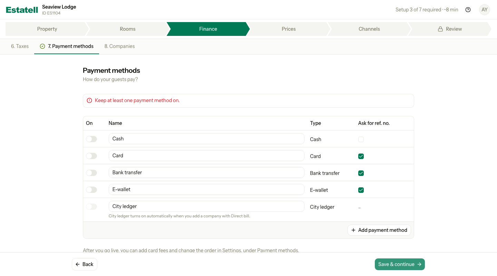
Task: Click the 'Seaview Lodge' property name
Action: tap(59, 7)
